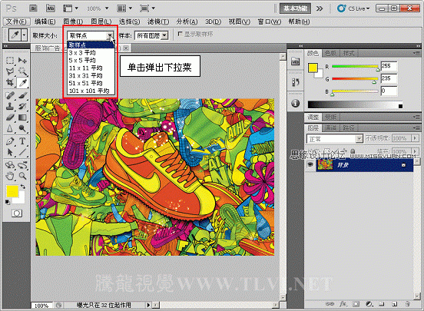This screenshot has height=311, width=424.
Task: Swap foreground and background colors
Action: [x=23, y=187]
